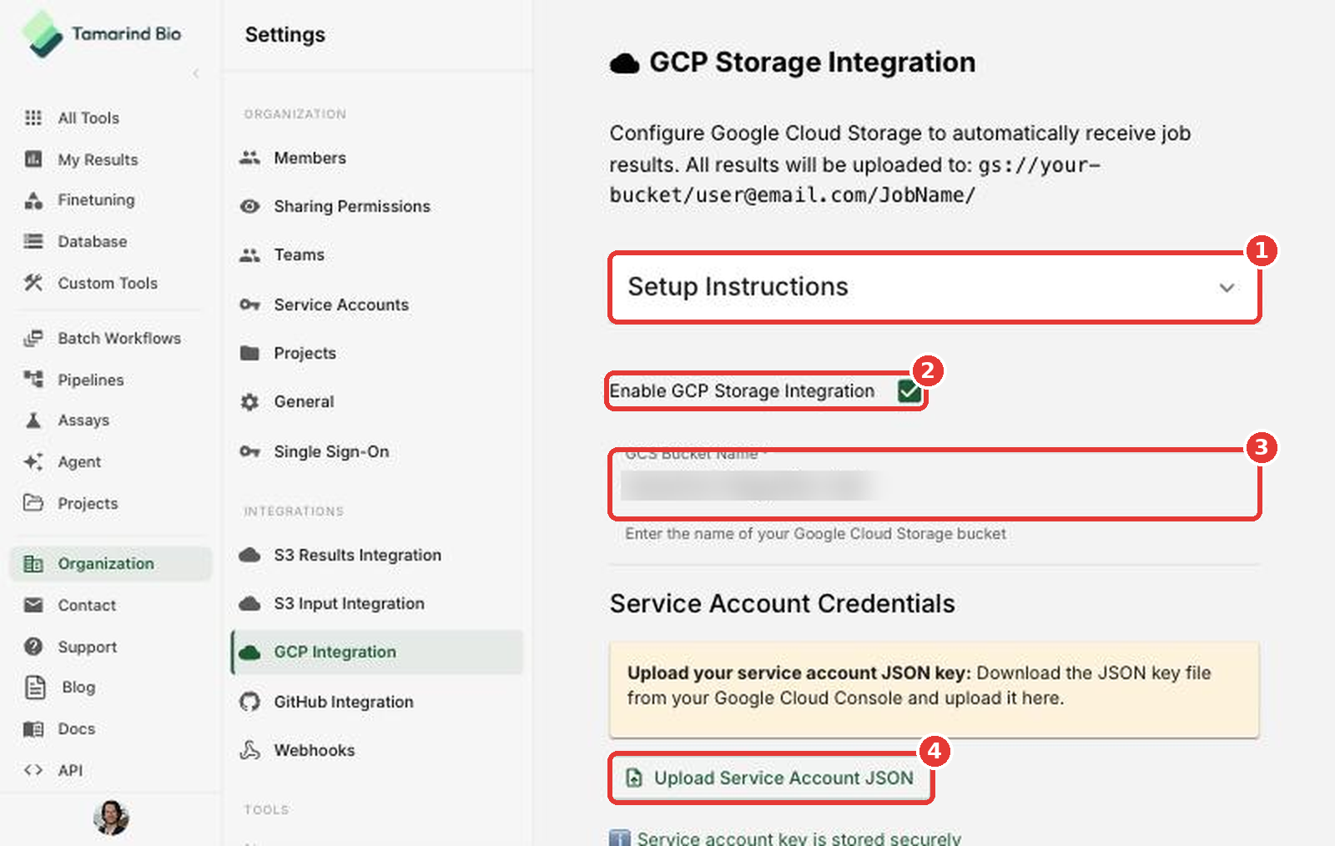Select GCP Integration menu item

377,652
